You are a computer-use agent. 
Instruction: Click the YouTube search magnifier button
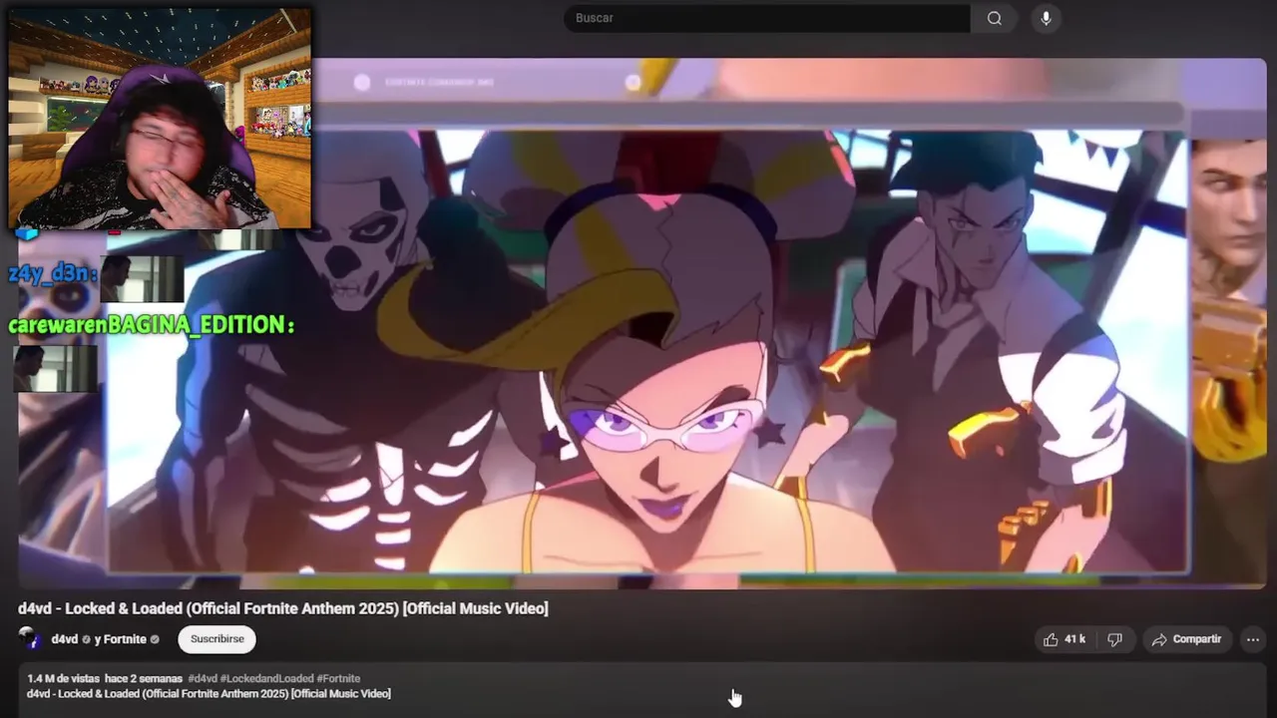[x=994, y=18]
